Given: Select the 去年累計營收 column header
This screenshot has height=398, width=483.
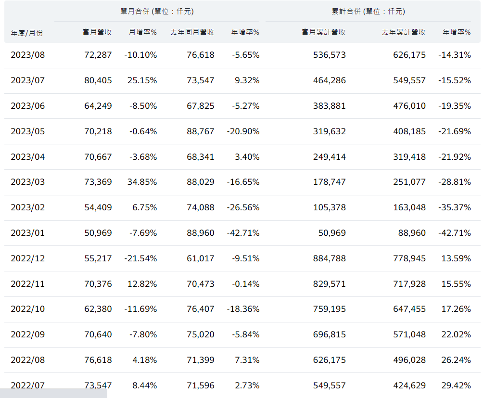Looking at the screenshot, I should click(x=403, y=32).
